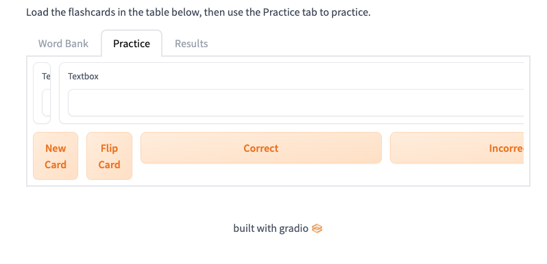The image size is (547, 264).
Task: Click the New Card orange button label
Action: (x=56, y=156)
